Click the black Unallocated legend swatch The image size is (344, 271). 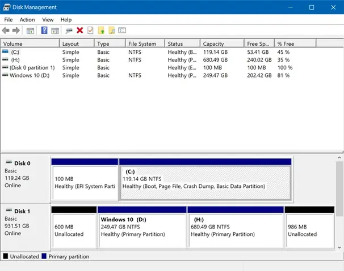point(6,256)
